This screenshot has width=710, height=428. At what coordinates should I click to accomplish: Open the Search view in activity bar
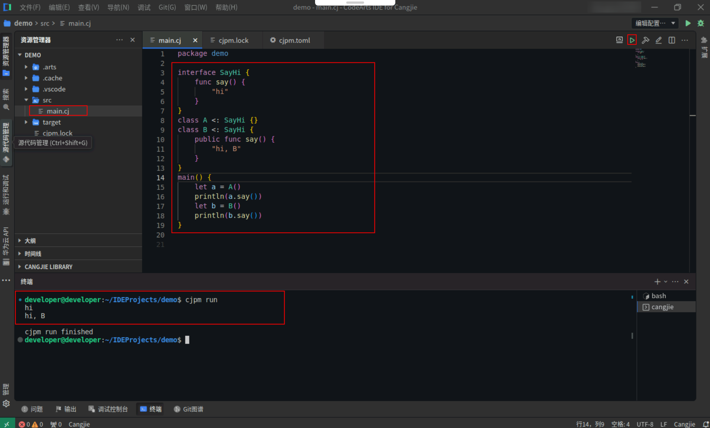[x=6, y=100]
